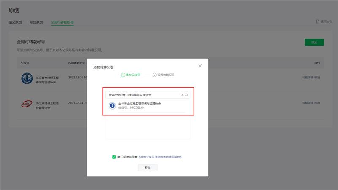This screenshot has height=190, width=338.
Task: Click the 操作 column header
Action: tap(317, 63)
